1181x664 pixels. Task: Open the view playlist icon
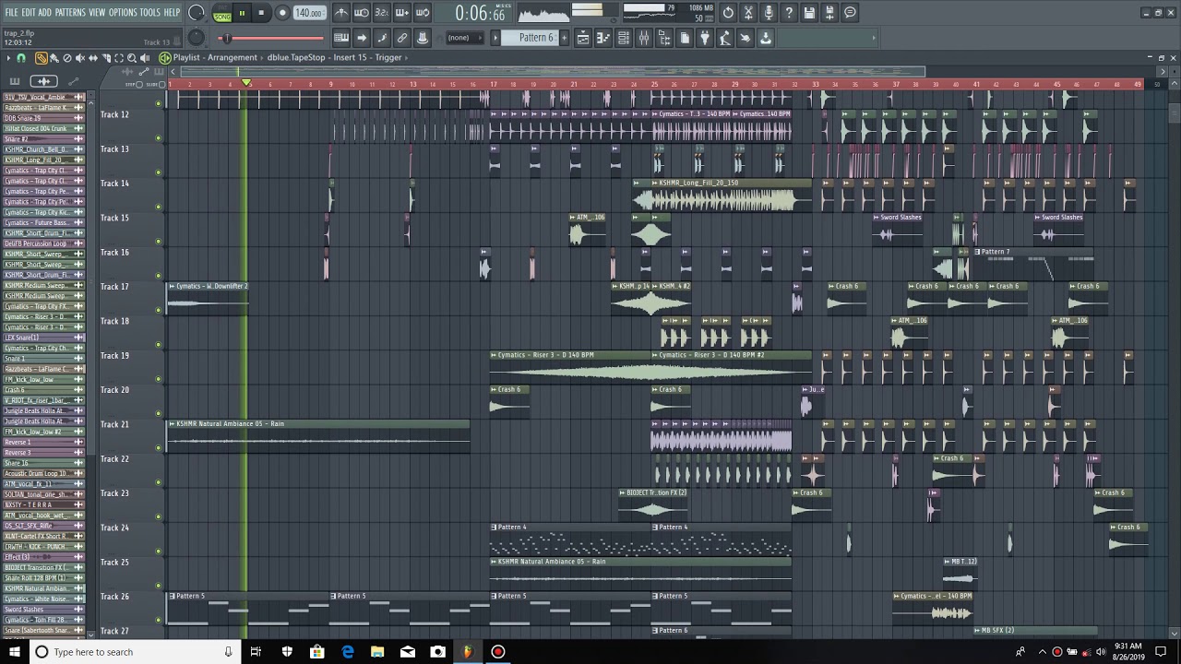[584, 38]
